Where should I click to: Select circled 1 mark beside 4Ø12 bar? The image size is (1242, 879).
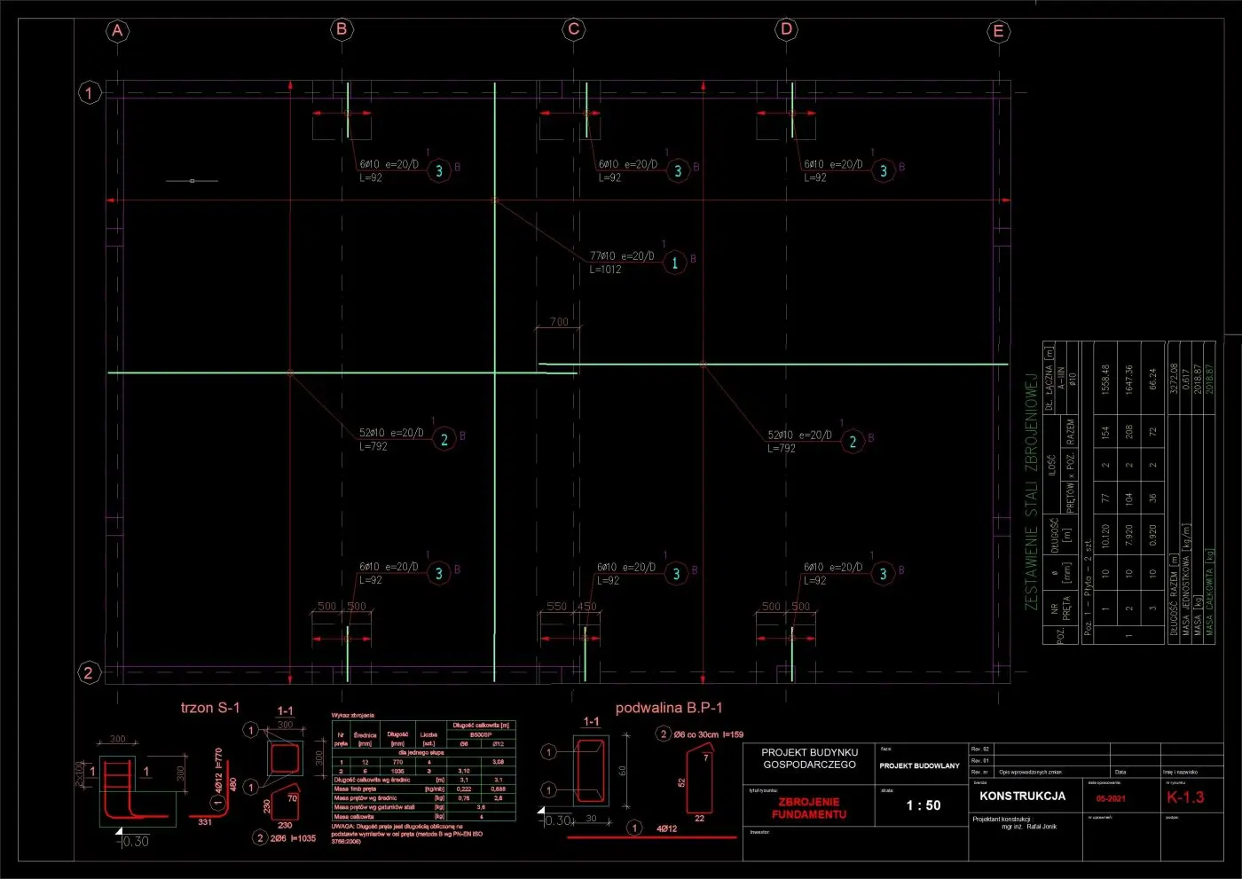pos(633,828)
